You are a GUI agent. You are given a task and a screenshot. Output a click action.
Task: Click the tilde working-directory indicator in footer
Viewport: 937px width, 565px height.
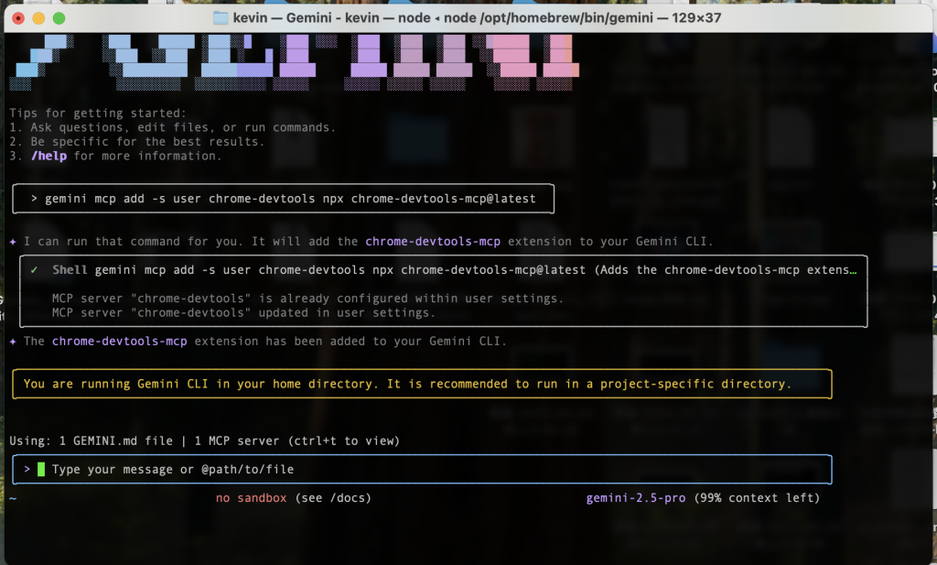13,498
